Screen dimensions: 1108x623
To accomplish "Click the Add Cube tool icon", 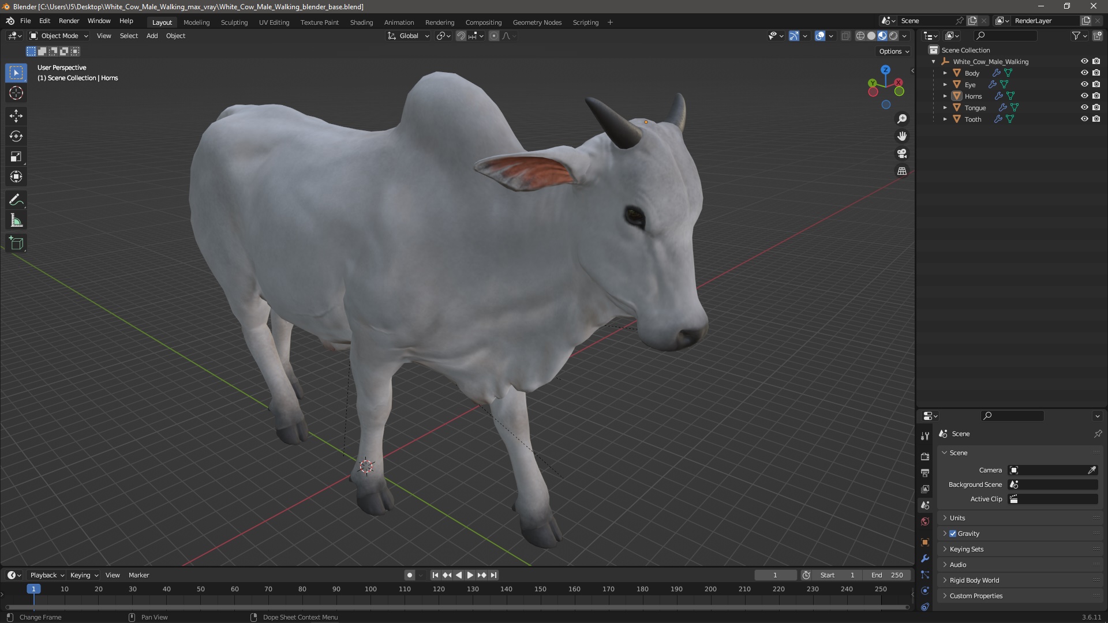I will pyautogui.click(x=16, y=243).
